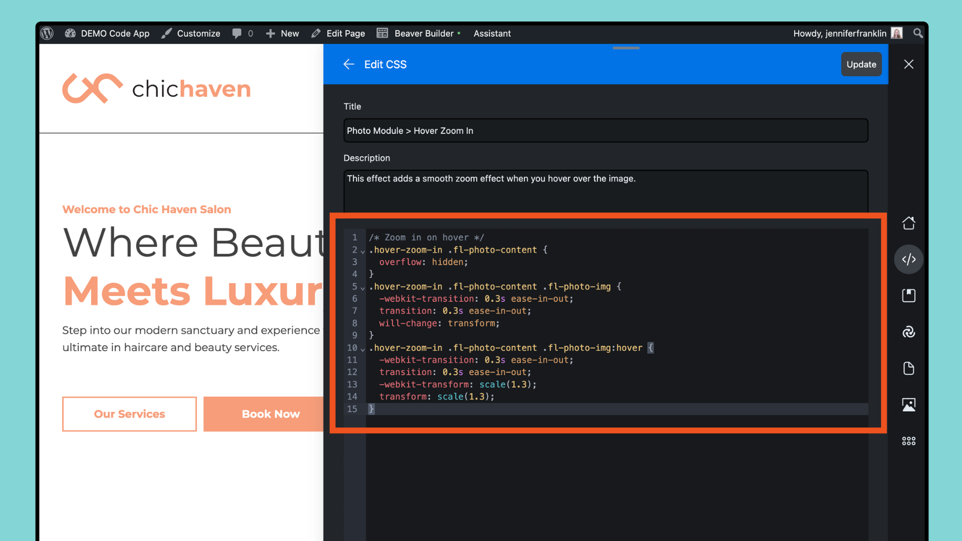This screenshot has height=541, width=962.
Task: Click the WordPress logo in admin bar
Action: click(x=47, y=34)
